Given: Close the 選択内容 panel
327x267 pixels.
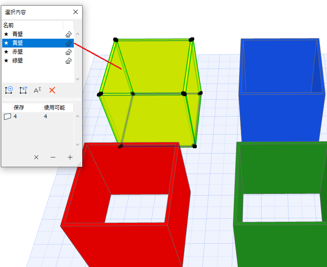Looking at the screenshot, I should pos(76,12).
